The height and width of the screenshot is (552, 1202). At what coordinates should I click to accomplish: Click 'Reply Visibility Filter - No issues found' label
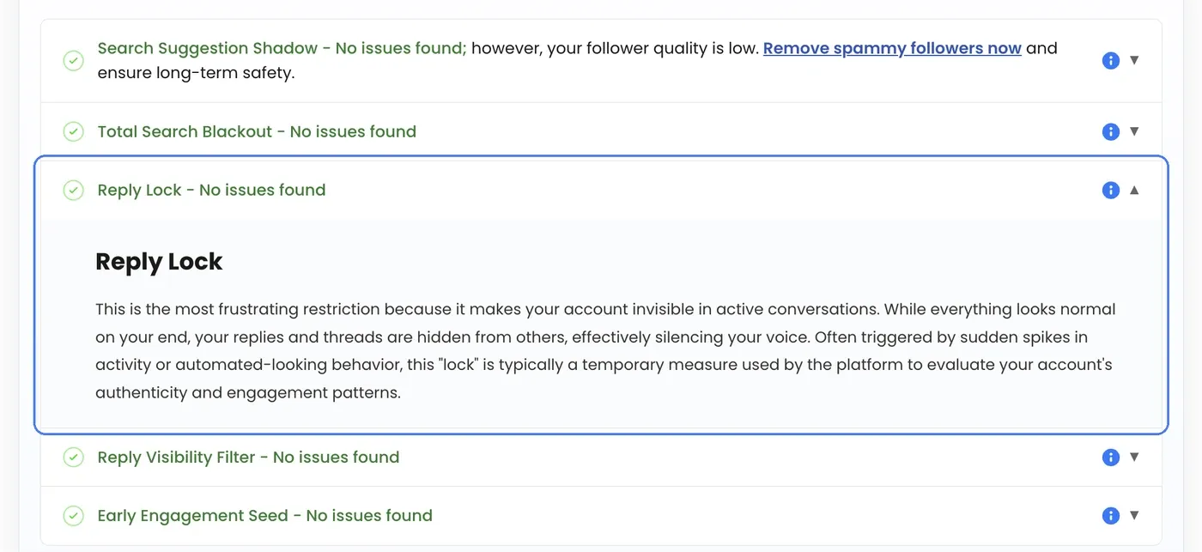(x=249, y=457)
